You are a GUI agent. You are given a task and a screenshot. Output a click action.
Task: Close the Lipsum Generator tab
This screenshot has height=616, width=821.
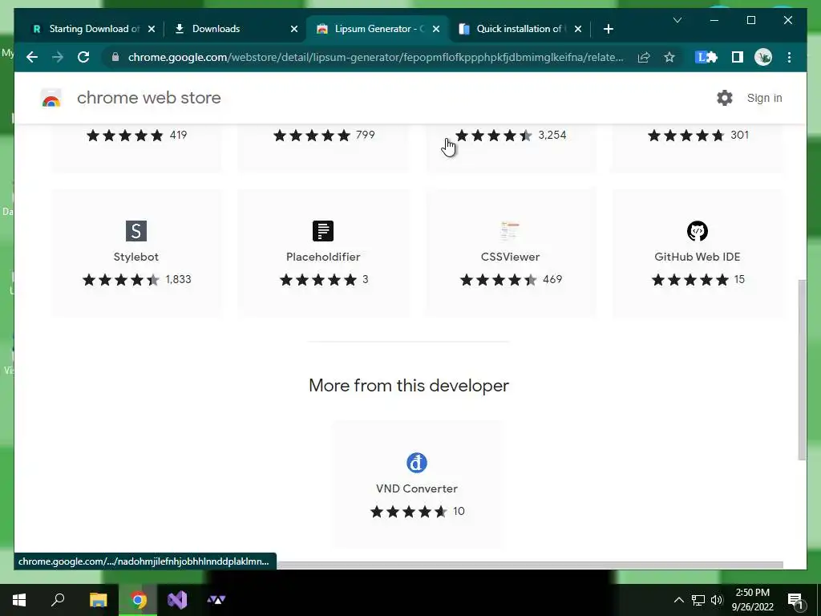[436, 29]
